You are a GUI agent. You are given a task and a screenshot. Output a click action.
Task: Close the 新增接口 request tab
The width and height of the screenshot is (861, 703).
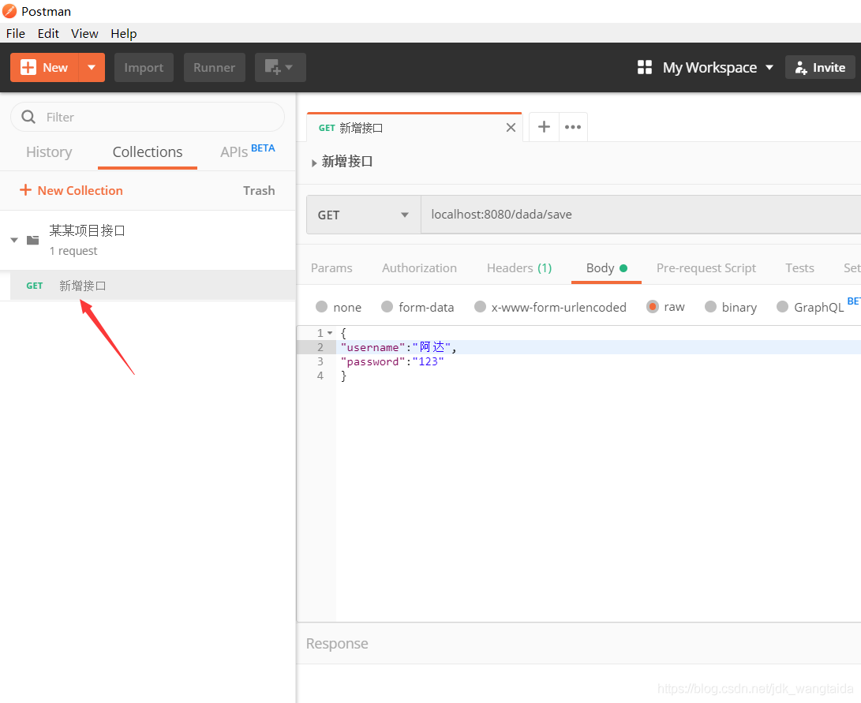pyautogui.click(x=511, y=128)
